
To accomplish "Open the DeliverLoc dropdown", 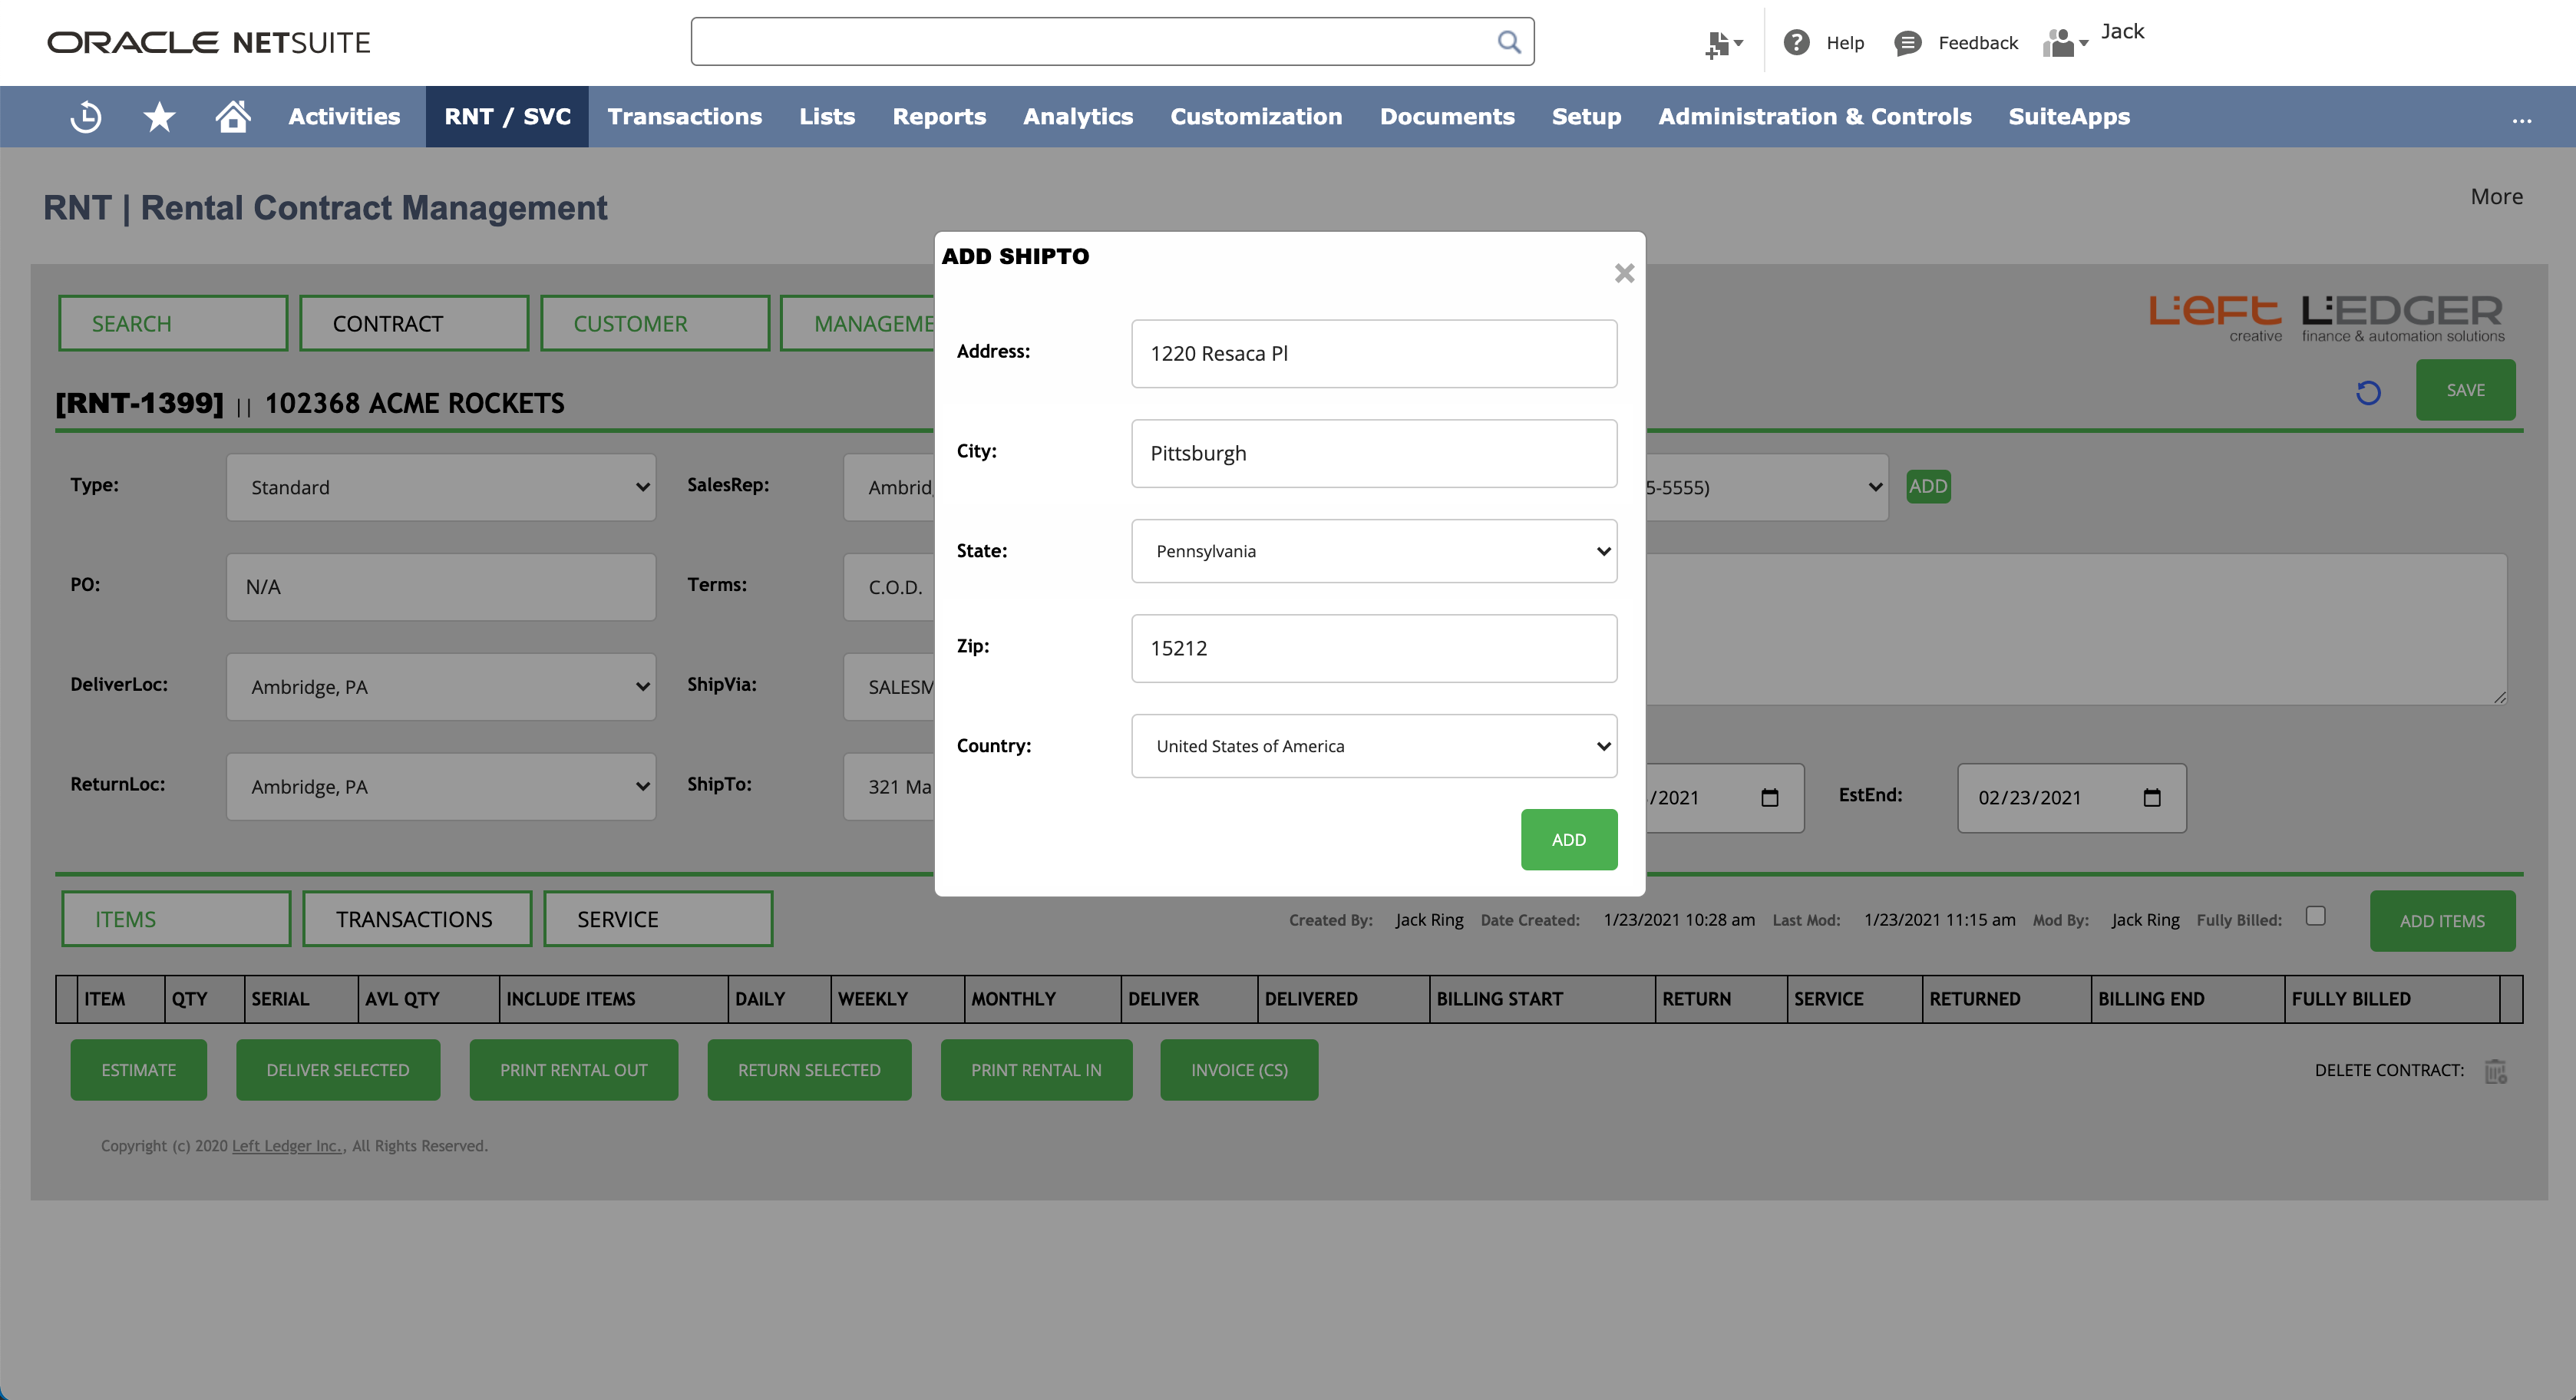I will [440, 687].
